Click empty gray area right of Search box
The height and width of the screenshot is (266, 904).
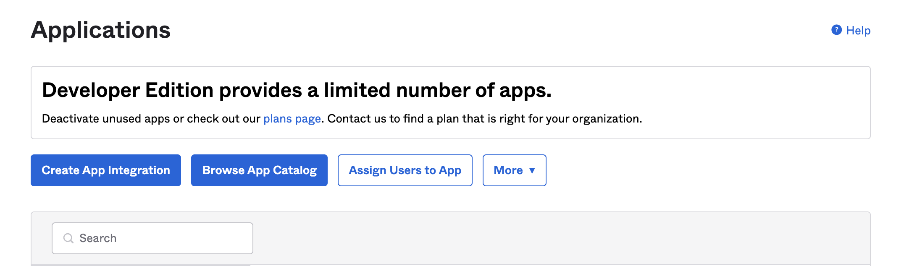[x=546, y=238]
